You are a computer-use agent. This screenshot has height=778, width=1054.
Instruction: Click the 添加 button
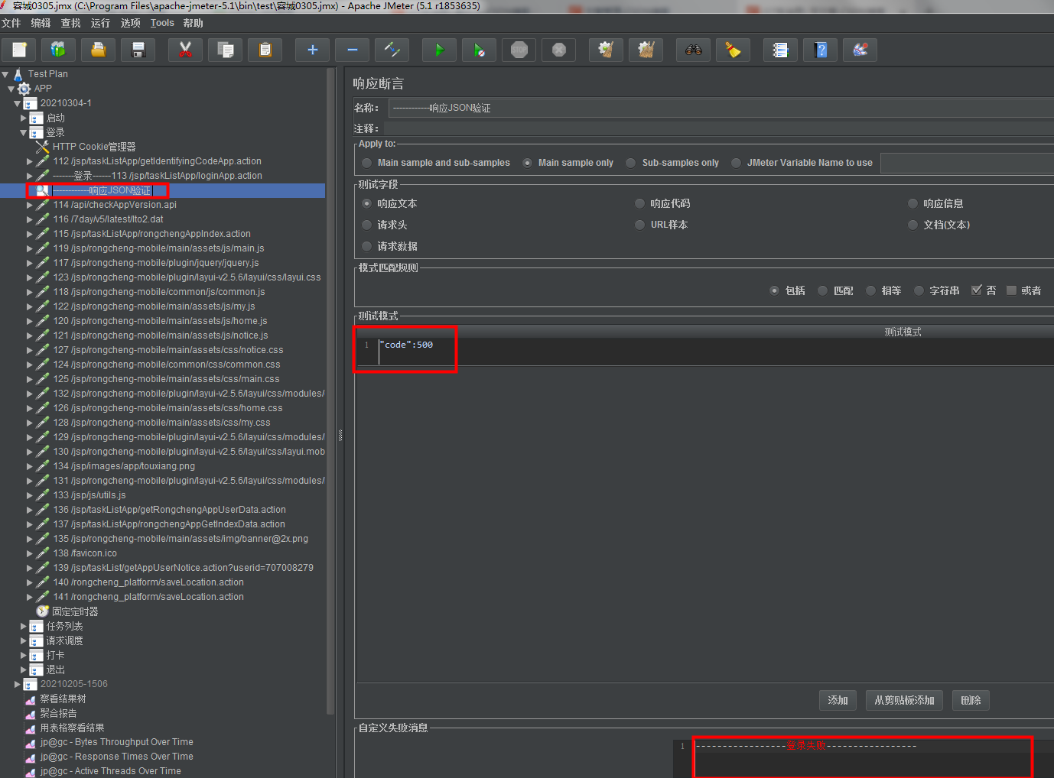click(838, 700)
